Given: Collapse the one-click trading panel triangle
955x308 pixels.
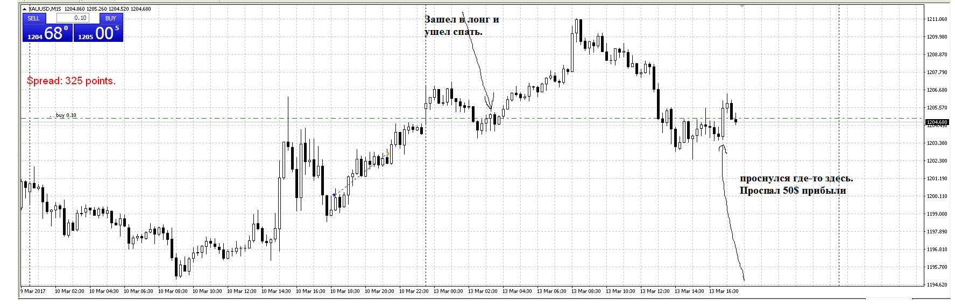Looking at the screenshot, I should pyautogui.click(x=24, y=9).
